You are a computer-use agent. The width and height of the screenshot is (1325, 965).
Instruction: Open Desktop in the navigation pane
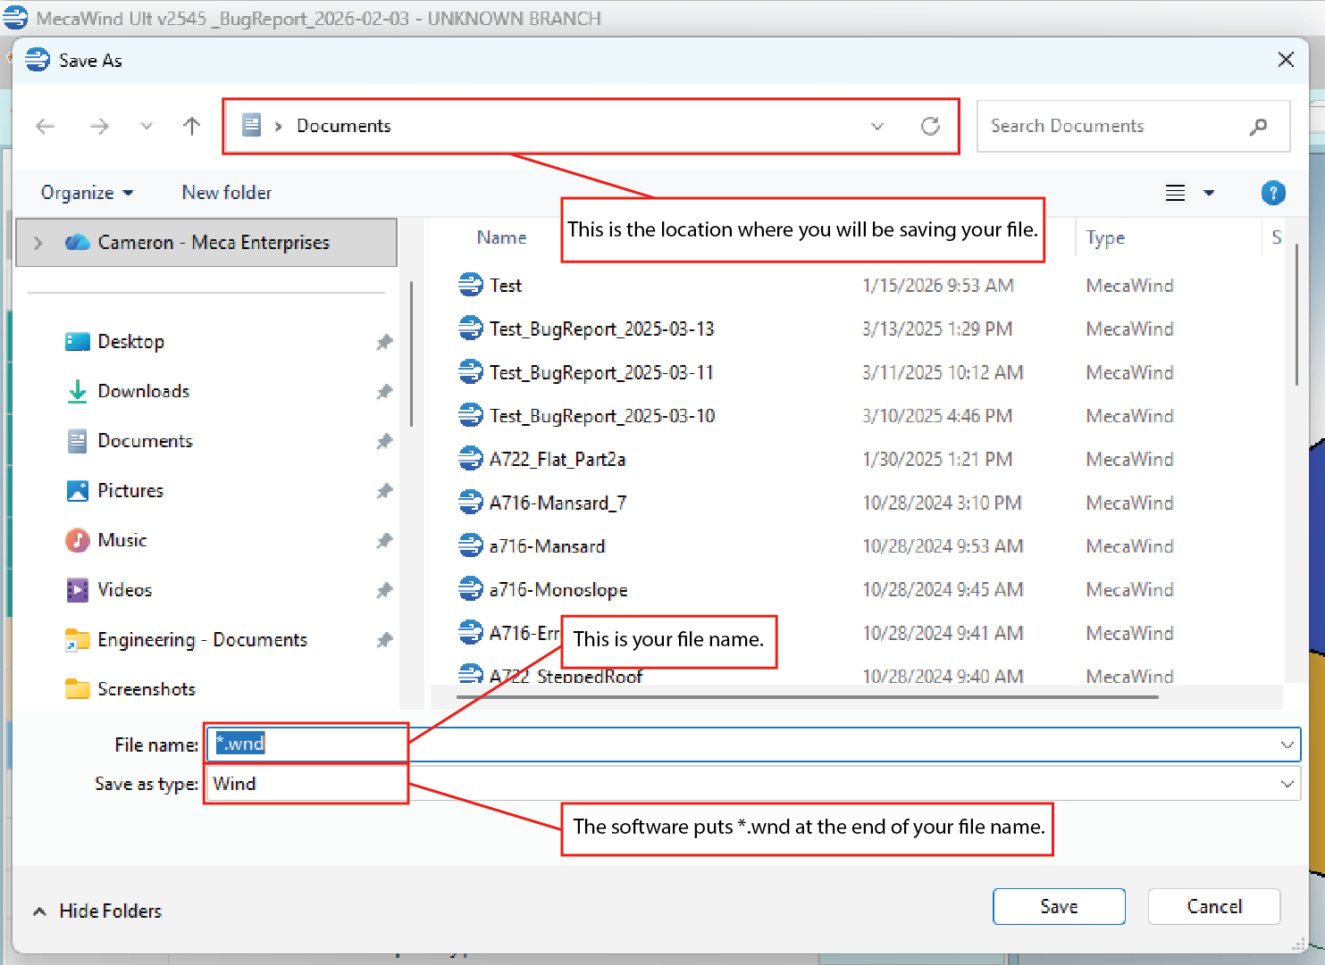(x=130, y=342)
